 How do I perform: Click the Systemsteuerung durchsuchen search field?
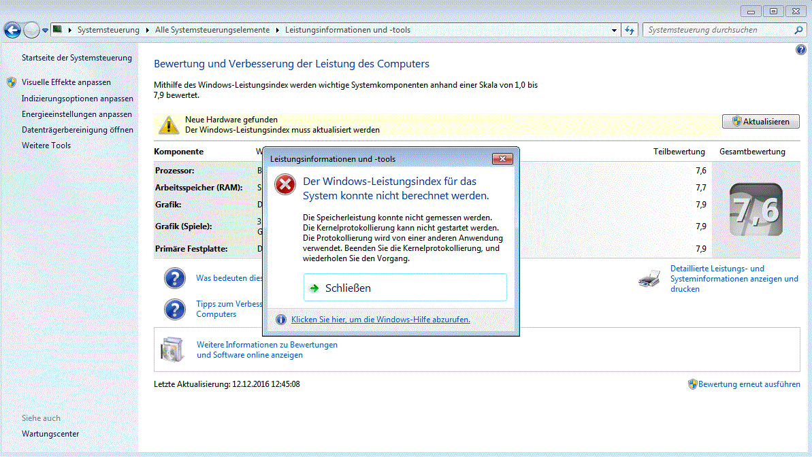coord(718,30)
